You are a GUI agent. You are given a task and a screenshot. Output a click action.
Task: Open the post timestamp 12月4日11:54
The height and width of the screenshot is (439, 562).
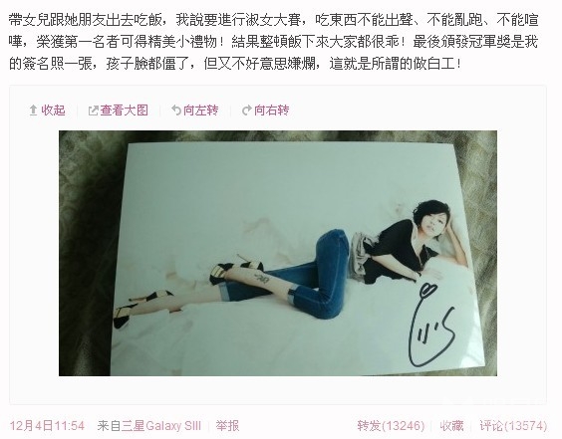pos(47,426)
